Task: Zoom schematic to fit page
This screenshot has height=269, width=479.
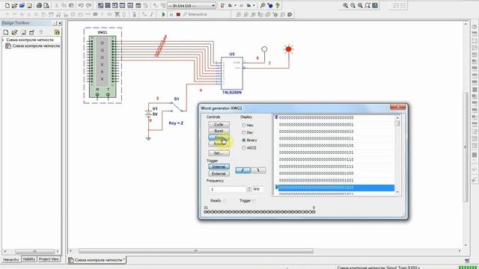Action: tap(367, 5)
